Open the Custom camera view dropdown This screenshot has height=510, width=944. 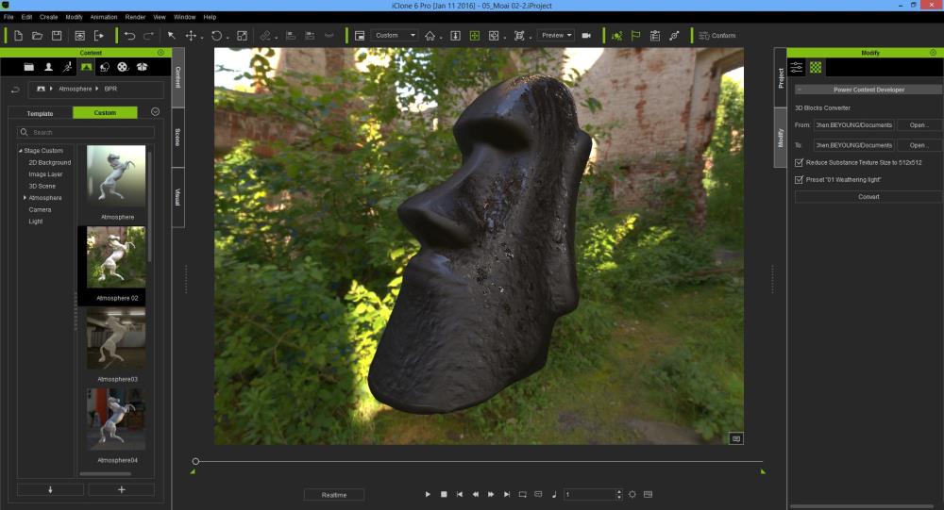395,36
